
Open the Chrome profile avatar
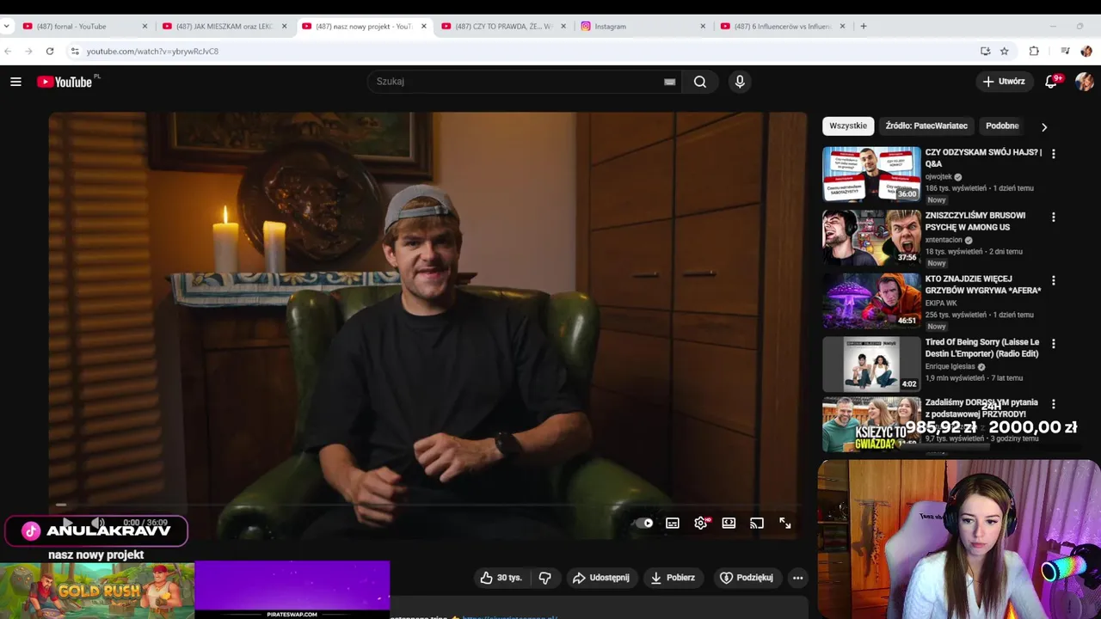[x=1086, y=52]
